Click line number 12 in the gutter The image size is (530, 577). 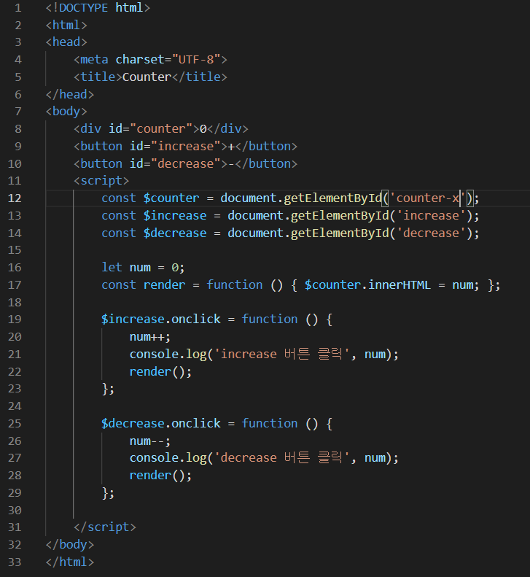(x=15, y=198)
